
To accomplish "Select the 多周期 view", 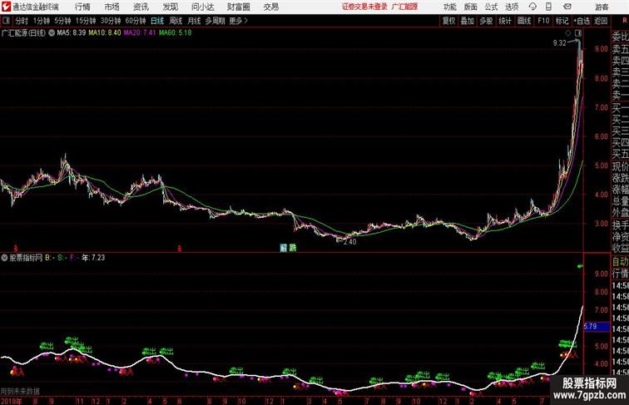I will [x=215, y=21].
